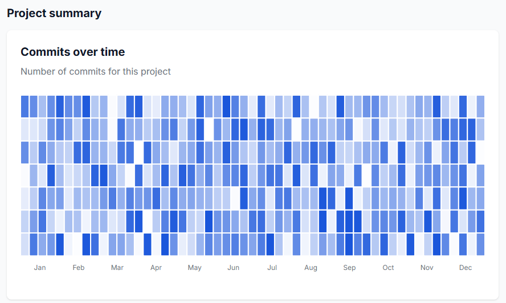The image size is (506, 303).
Task: Select the Number of commits subtitle text
Action: tap(96, 71)
